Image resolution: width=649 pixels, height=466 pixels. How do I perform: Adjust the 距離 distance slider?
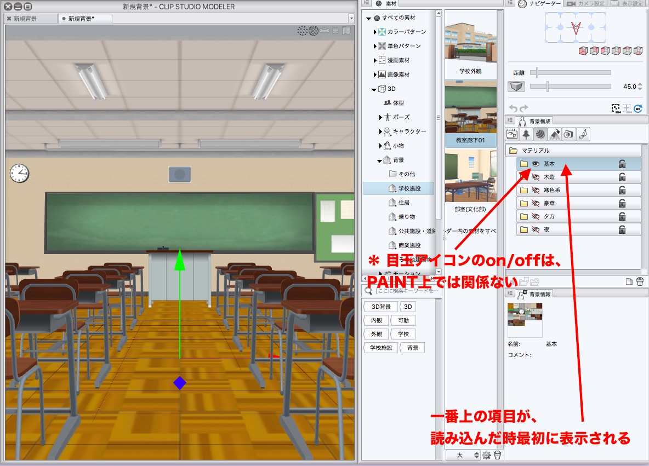click(x=571, y=73)
